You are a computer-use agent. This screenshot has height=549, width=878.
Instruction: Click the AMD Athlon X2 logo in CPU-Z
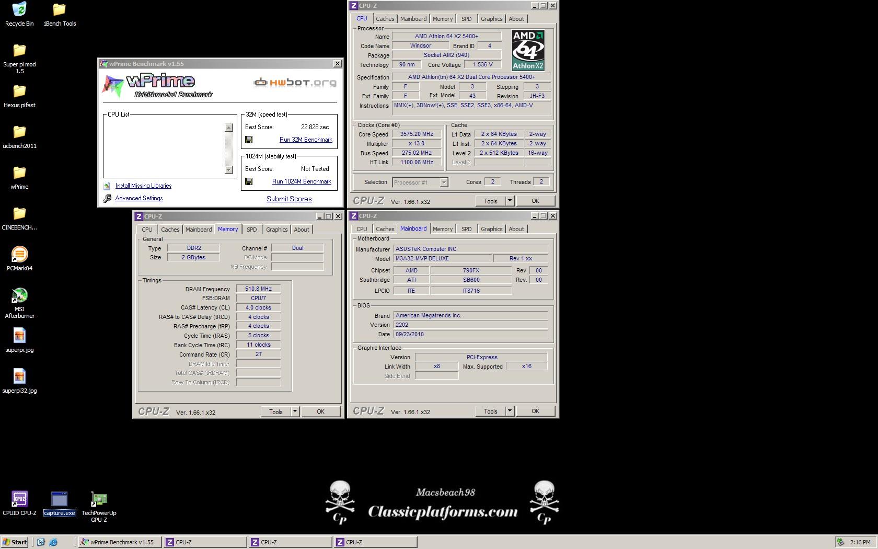pos(528,50)
